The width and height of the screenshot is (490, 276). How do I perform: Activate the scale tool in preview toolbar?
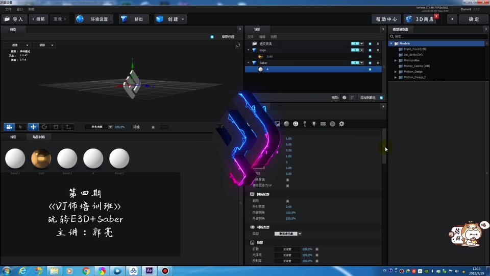[x=56, y=127]
